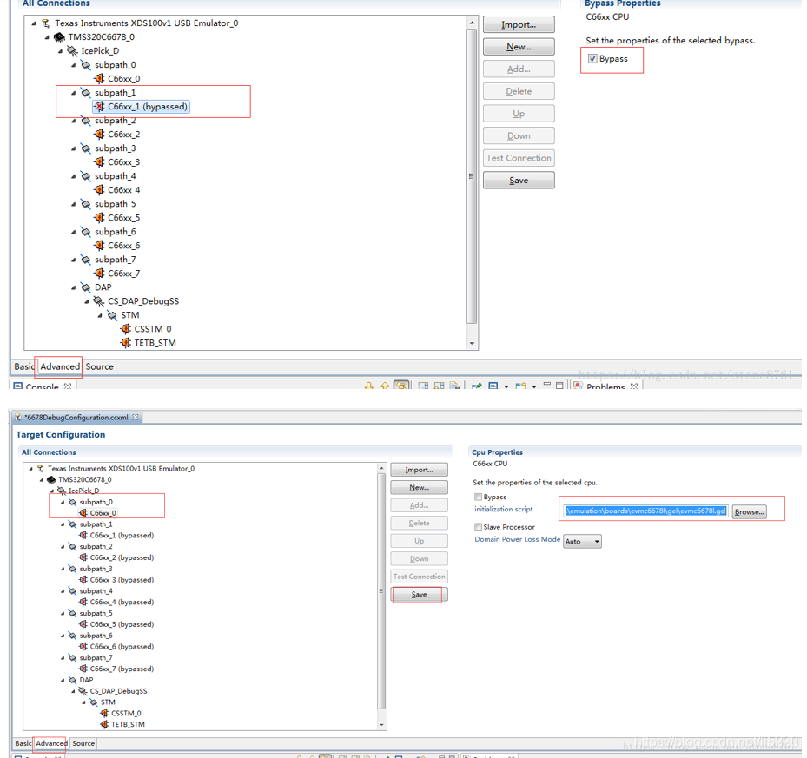Switch to the Source tab

[99, 366]
